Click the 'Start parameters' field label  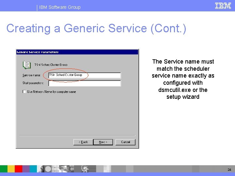click(33, 83)
